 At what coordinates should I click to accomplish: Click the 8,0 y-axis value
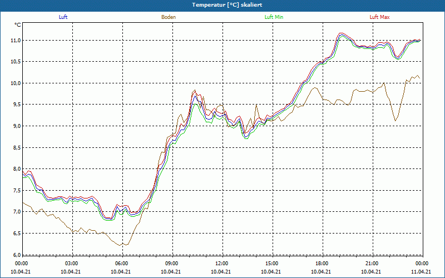click(17, 169)
